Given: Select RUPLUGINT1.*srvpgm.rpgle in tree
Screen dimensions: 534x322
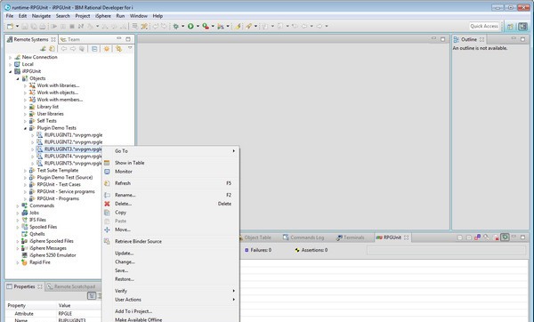Looking at the screenshot, I should [x=73, y=135].
